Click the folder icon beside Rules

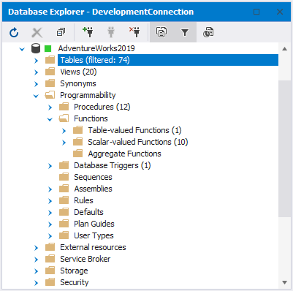[x=64, y=200]
